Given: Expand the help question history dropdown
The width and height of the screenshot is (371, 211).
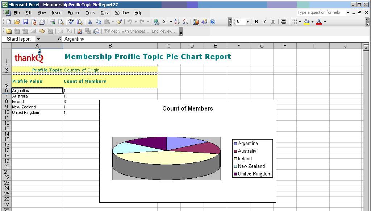Looking at the screenshot, I should [348, 13].
